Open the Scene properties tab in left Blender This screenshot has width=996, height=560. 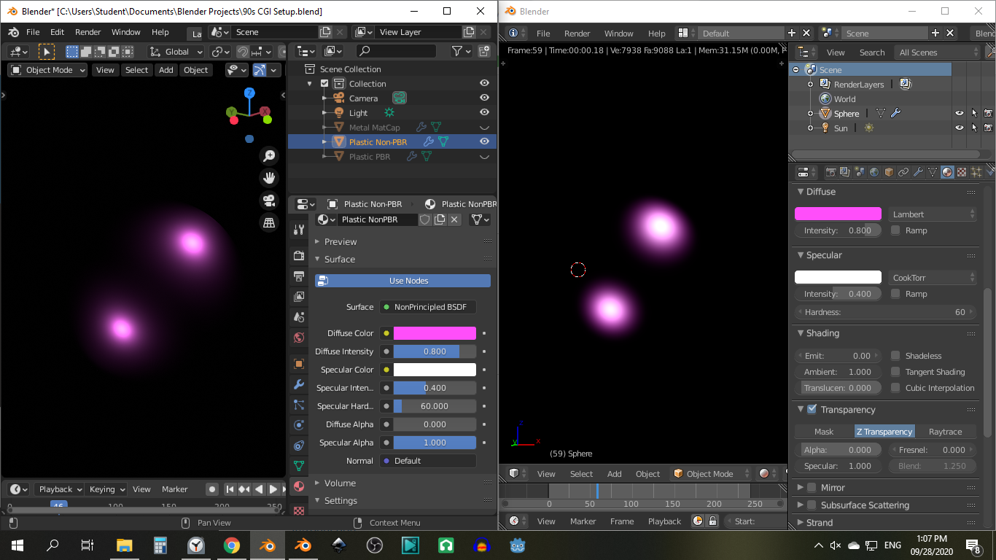click(x=298, y=317)
